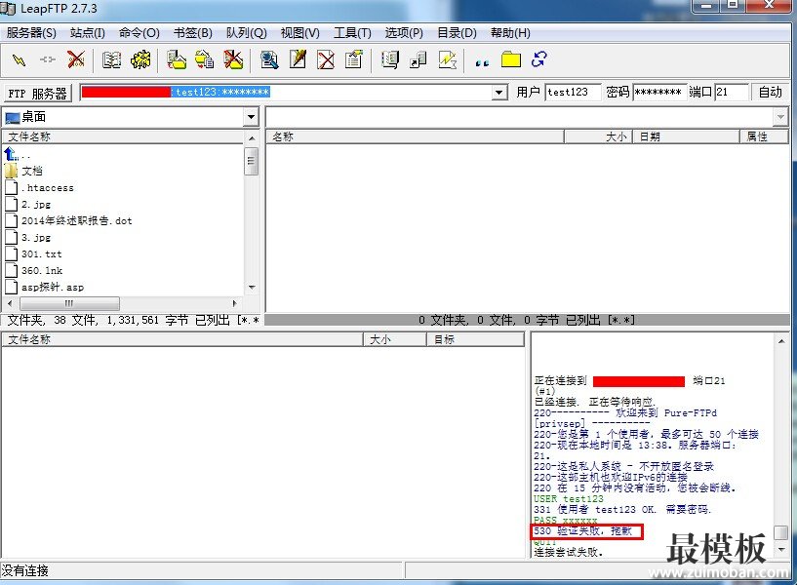Click the shortcut arrow document icon
Screen dimensions: 797x585
click(x=418, y=59)
